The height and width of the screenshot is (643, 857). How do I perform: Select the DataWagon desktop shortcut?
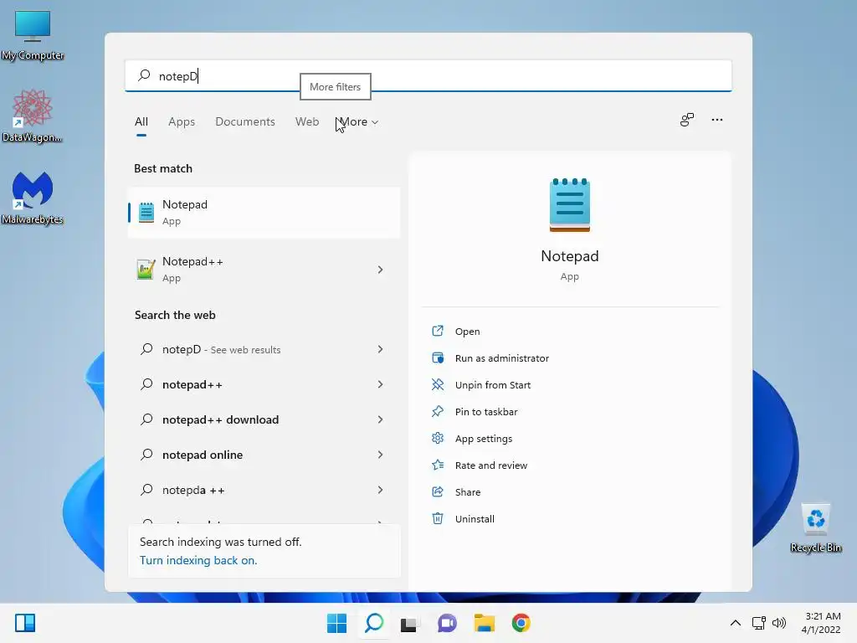point(33,116)
